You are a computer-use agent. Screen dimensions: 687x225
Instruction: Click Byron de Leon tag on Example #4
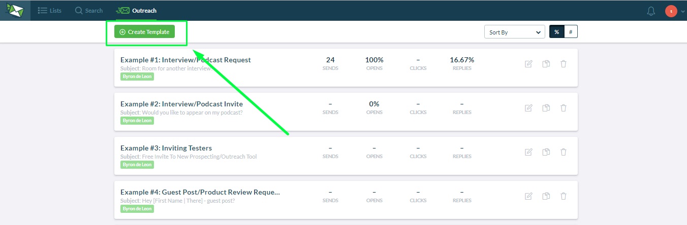click(137, 209)
